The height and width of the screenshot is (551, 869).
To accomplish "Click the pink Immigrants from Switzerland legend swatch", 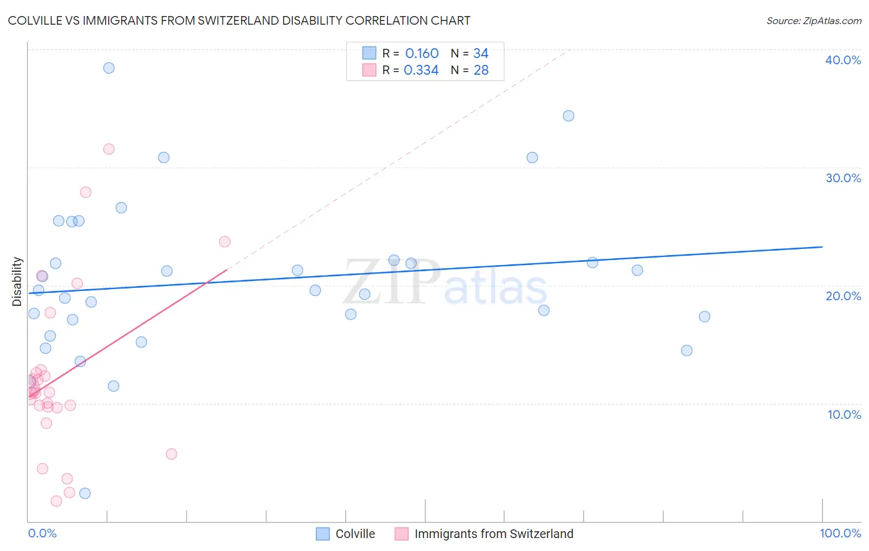I will pos(402,534).
